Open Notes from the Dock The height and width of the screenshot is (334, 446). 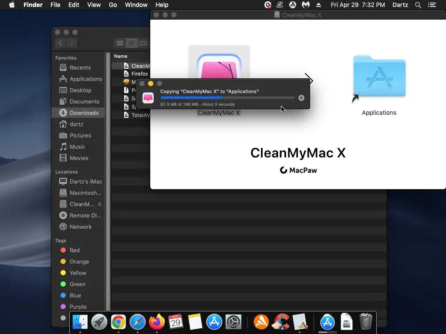pyautogui.click(x=195, y=322)
